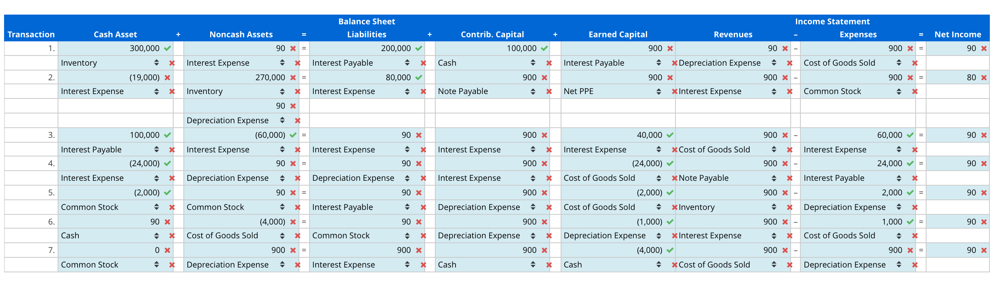Click the Income Statement heading

click(832, 21)
